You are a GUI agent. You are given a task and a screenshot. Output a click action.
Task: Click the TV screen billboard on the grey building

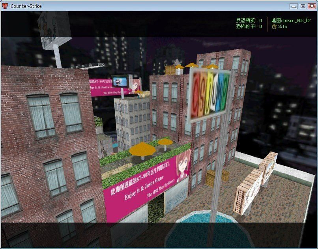click(x=120, y=82)
